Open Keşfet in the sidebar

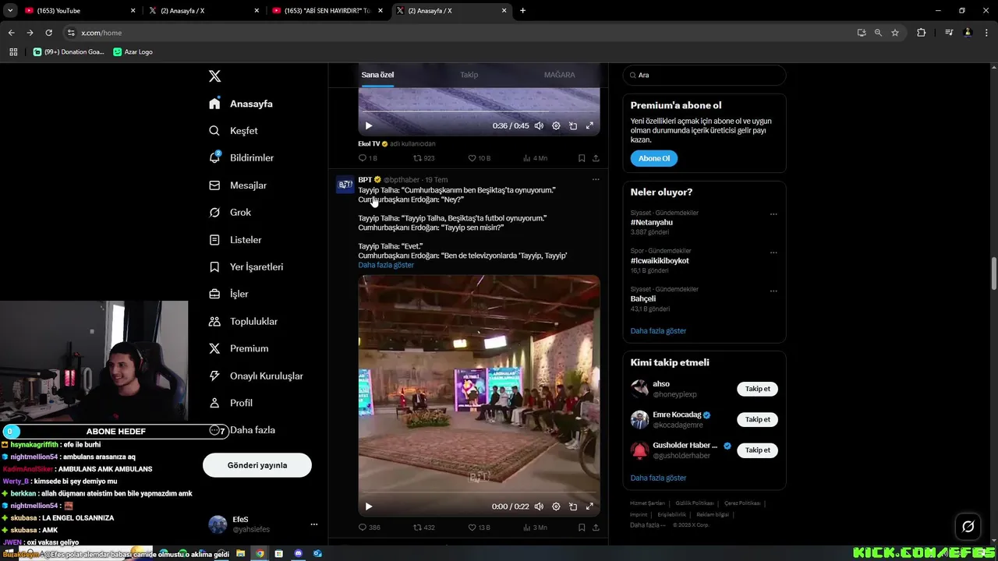tap(233, 131)
